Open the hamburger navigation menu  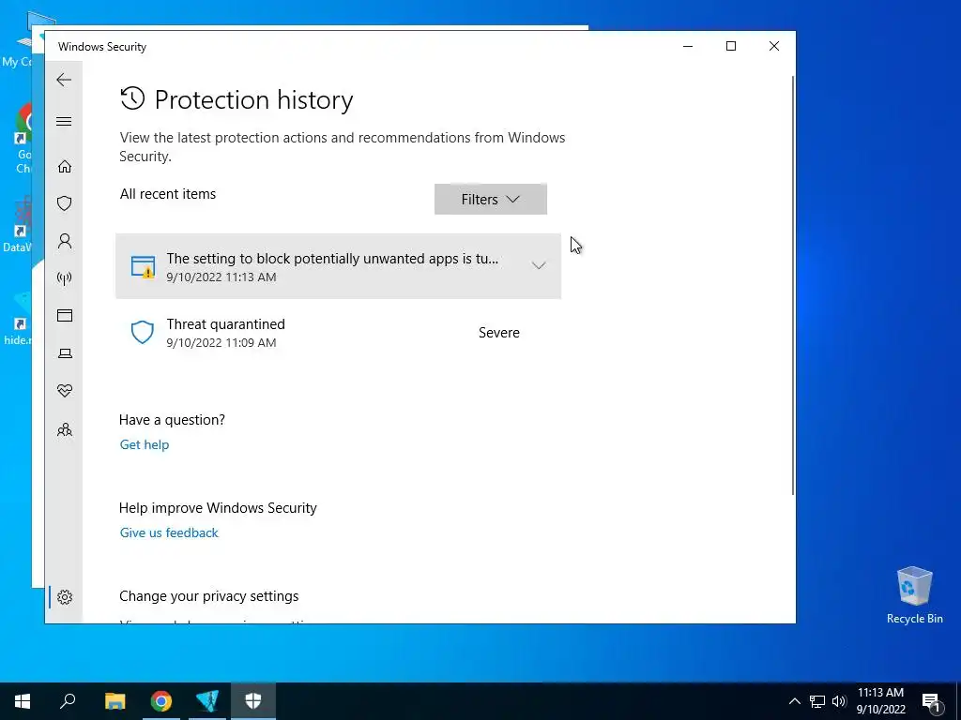64,121
